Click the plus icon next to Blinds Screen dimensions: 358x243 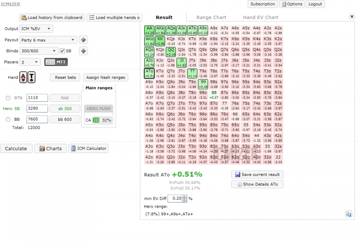click(x=83, y=51)
